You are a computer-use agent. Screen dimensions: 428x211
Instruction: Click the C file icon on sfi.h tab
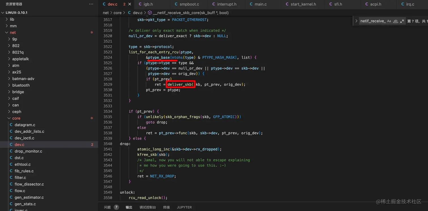pyautogui.click(x=331, y=4)
